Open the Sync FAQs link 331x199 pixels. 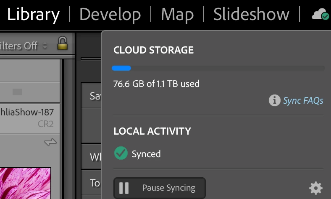point(303,101)
